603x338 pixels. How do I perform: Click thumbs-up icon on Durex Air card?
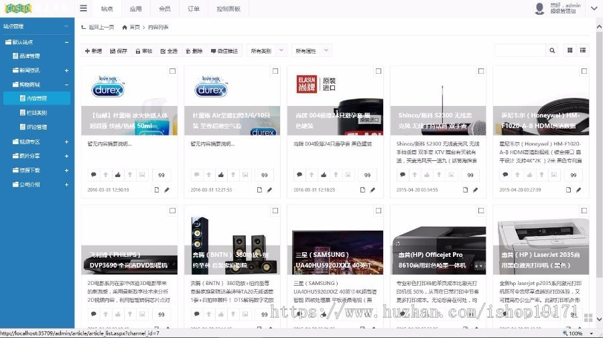pos(220,175)
